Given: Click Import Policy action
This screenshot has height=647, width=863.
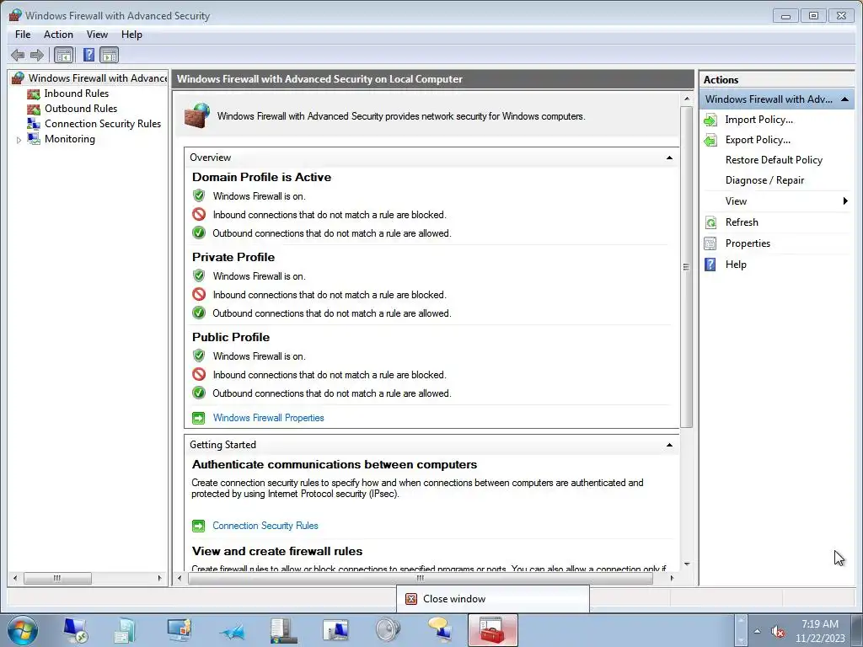Looking at the screenshot, I should coord(759,120).
